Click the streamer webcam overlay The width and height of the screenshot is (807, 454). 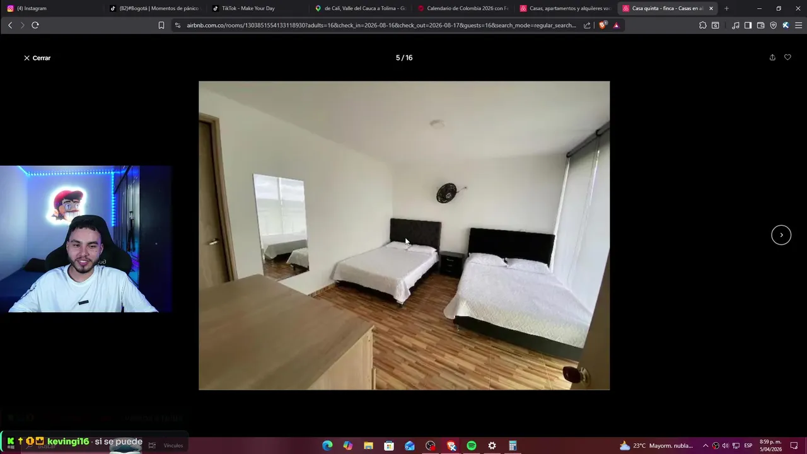(x=86, y=239)
